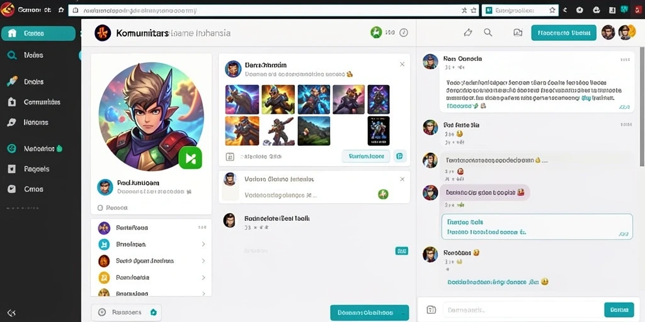
Task: Click the chat panel vertical scrollbar
Action: click(x=642, y=108)
